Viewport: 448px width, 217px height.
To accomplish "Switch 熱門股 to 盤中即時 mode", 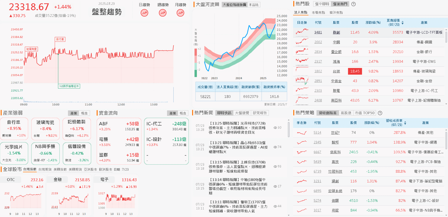I will point(322,4).
